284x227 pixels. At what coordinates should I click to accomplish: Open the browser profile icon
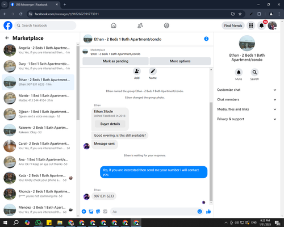[x=271, y=14]
